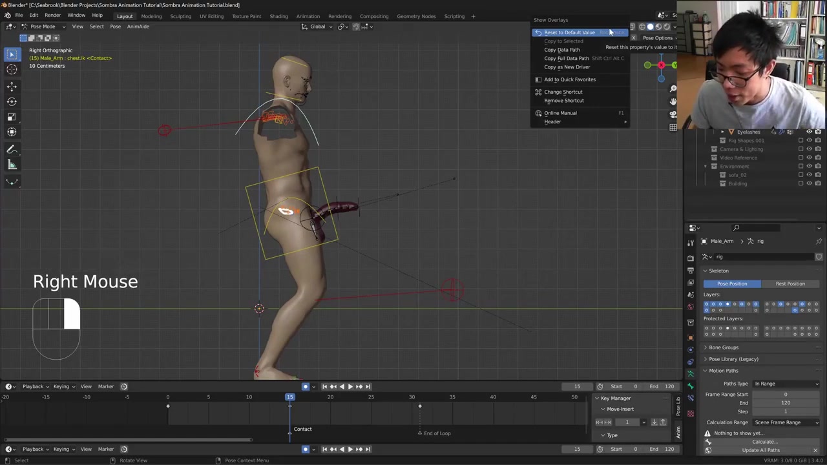Click the Rest Position button
827x465 pixels.
click(790, 284)
